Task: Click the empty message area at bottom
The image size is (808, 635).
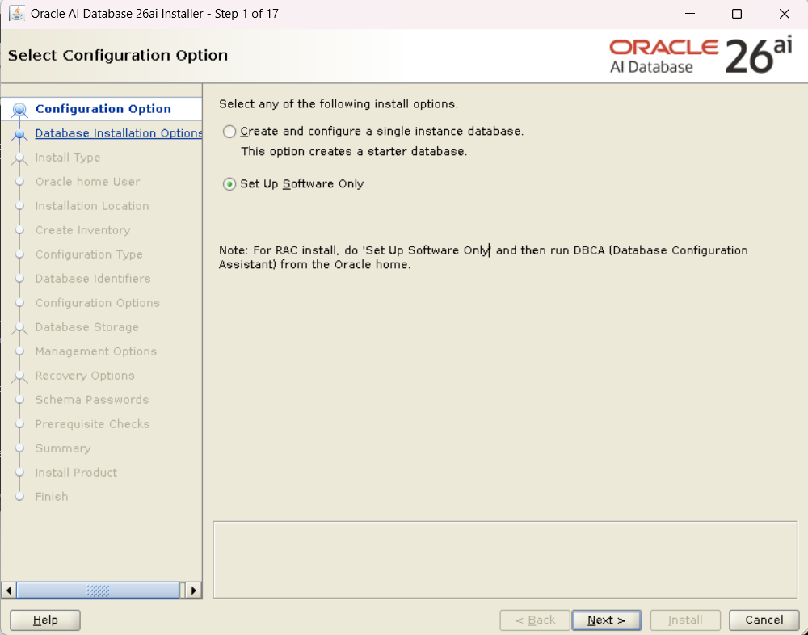Action: coord(504,559)
